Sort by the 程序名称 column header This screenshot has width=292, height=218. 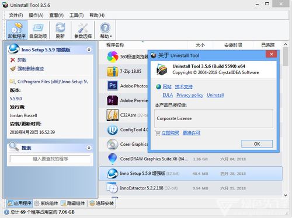115,45
